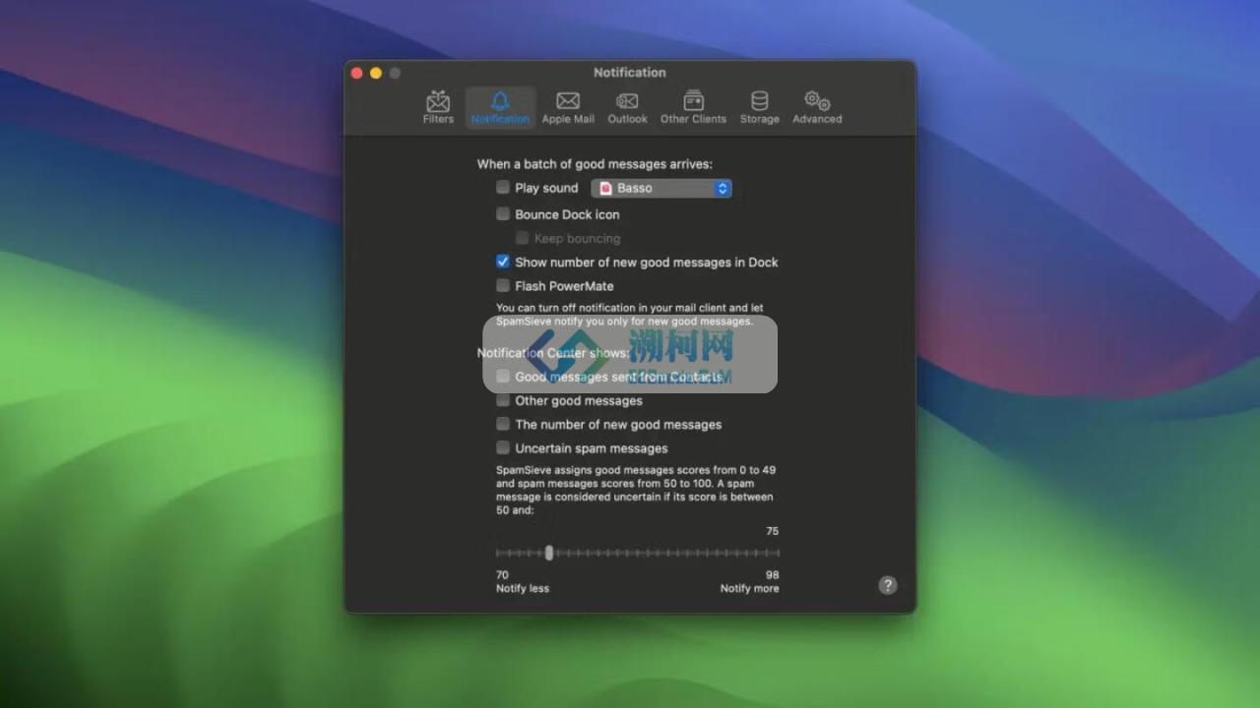Click the 'Notify more' slider label
The height and width of the screenshot is (708, 1260).
pyautogui.click(x=749, y=588)
